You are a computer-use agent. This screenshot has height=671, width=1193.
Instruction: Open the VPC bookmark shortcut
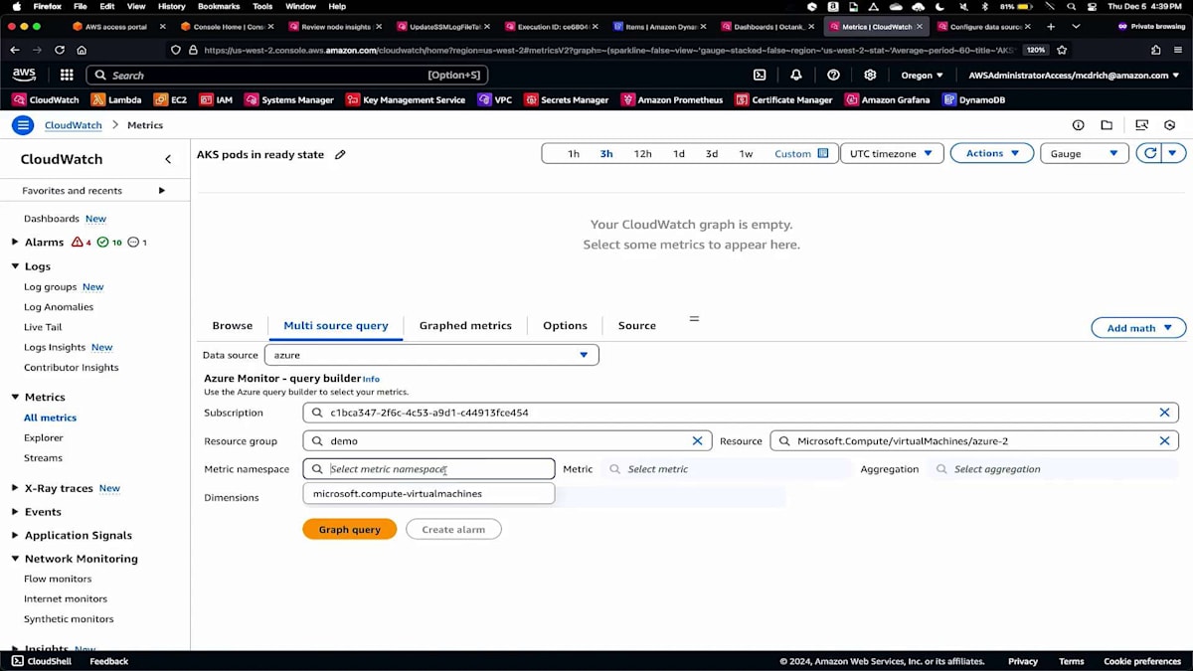coord(494,99)
